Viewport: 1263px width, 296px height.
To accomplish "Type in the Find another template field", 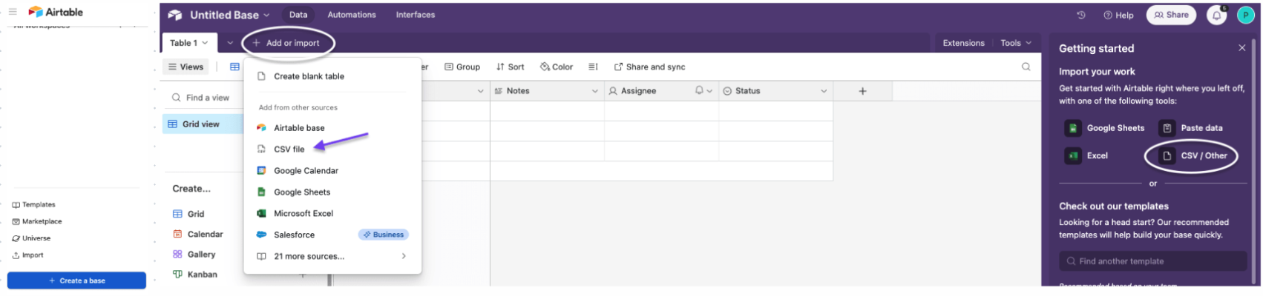I will pyautogui.click(x=1154, y=261).
